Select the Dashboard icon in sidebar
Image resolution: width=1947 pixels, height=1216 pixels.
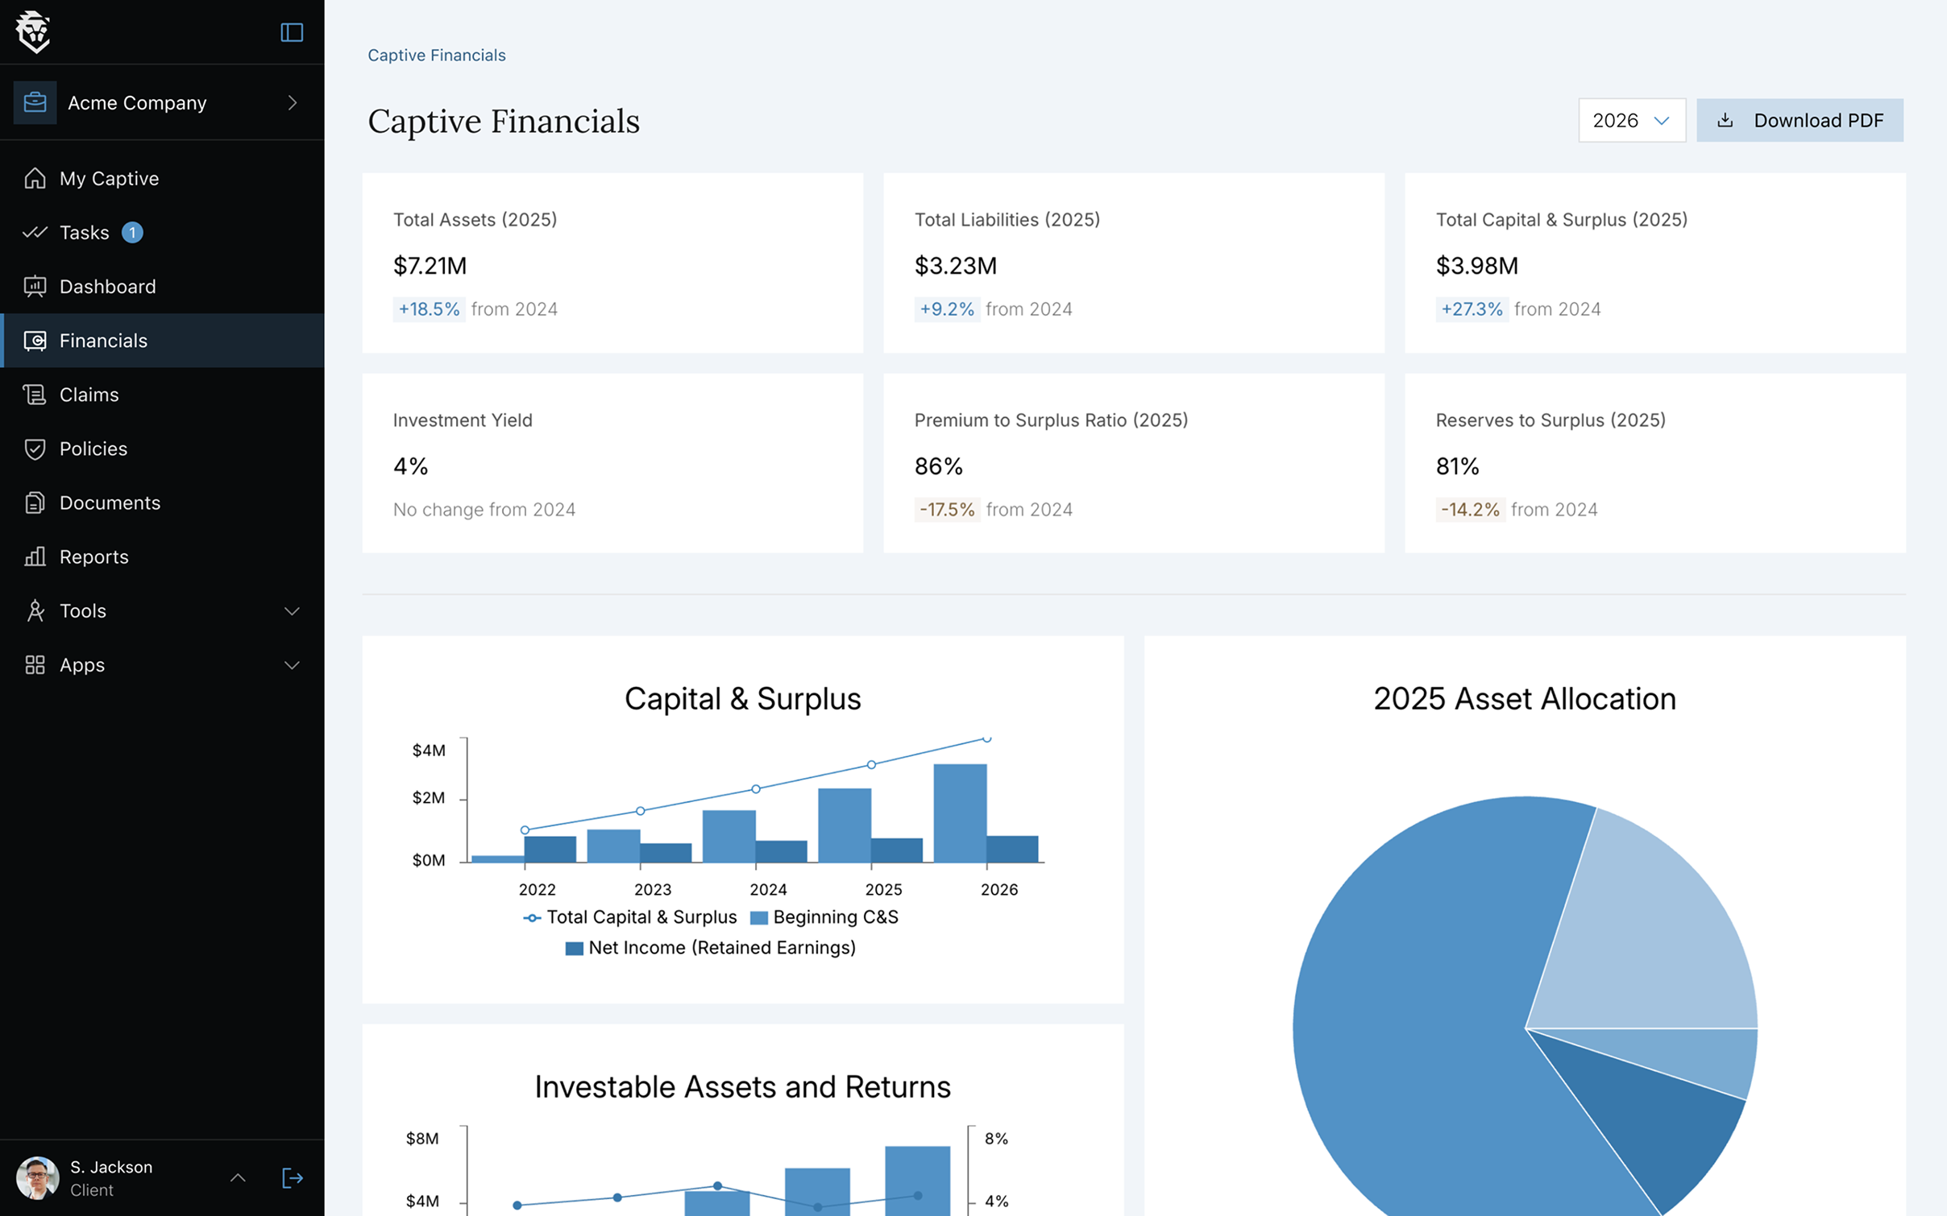35,286
